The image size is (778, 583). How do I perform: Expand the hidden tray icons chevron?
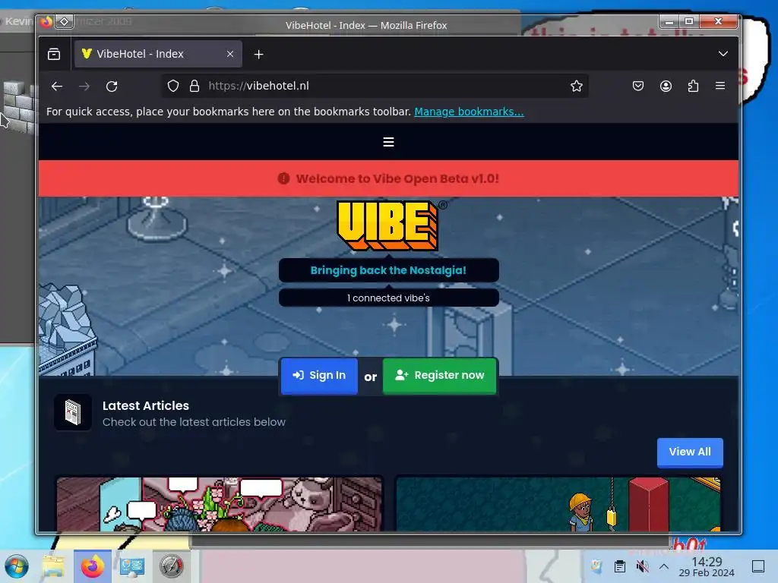pyautogui.click(x=664, y=566)
